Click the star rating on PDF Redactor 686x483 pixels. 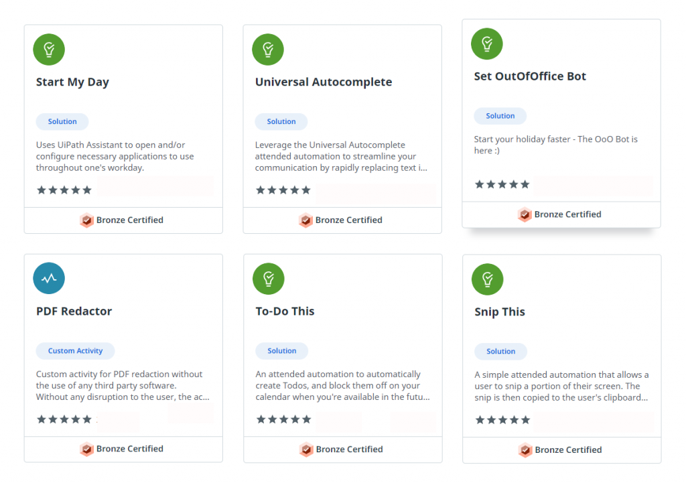[x=64, y=419]
